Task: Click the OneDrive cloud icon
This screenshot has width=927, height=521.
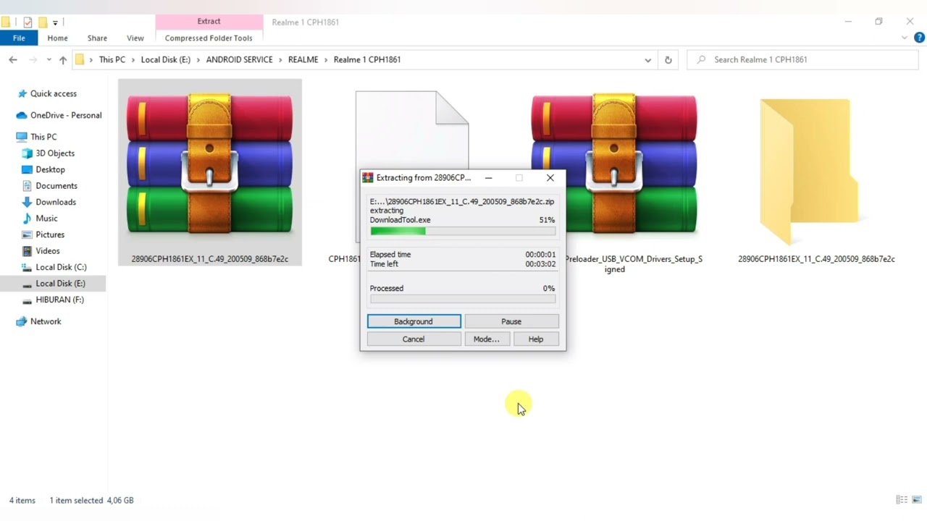Action: pos(22,115)
